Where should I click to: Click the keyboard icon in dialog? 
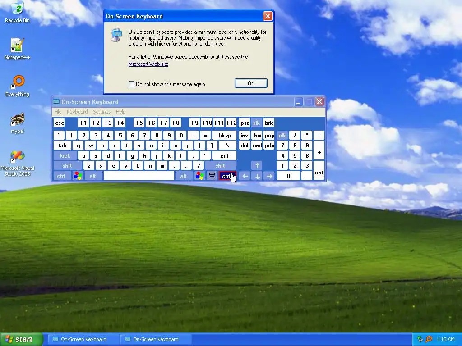(x=116, y=35)
